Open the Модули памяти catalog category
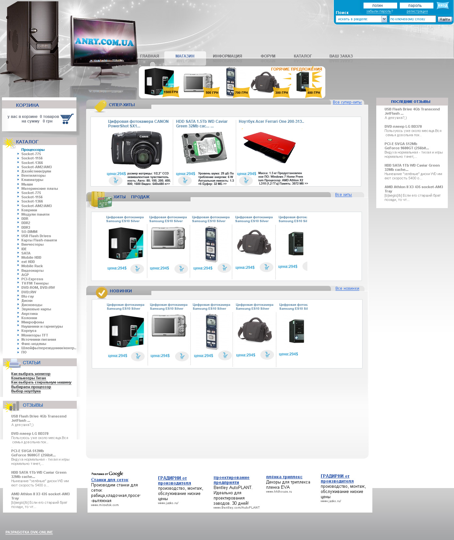Image resolution: width=454 pixels, height=540 pixels. (35, 214)
